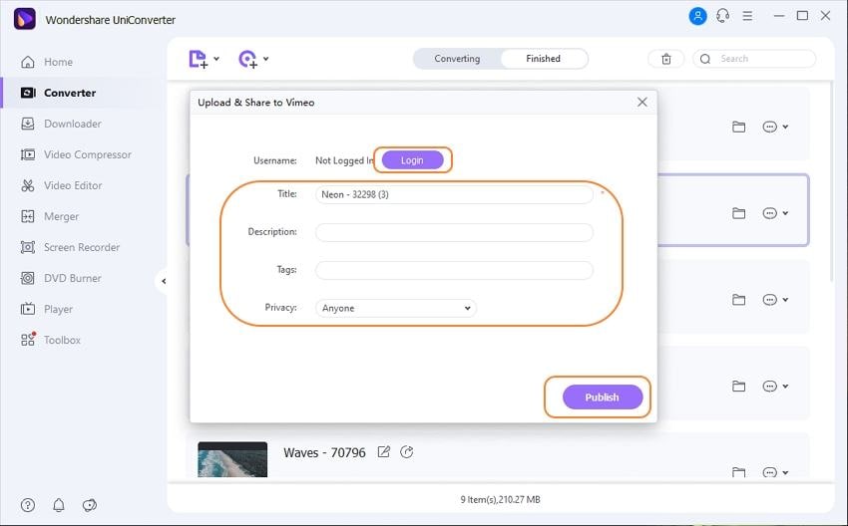848x526 pixels.
Task: Open the support headset icon
Action: click(723, 16)
